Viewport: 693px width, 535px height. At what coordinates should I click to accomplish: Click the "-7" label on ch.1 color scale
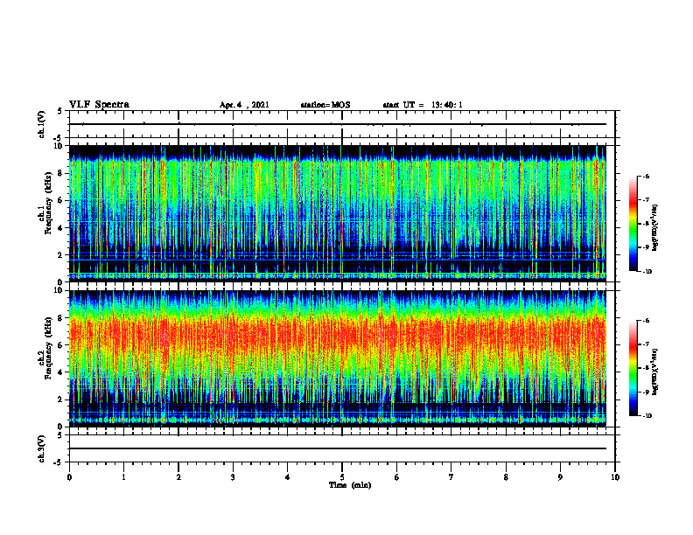coord(646,200)
